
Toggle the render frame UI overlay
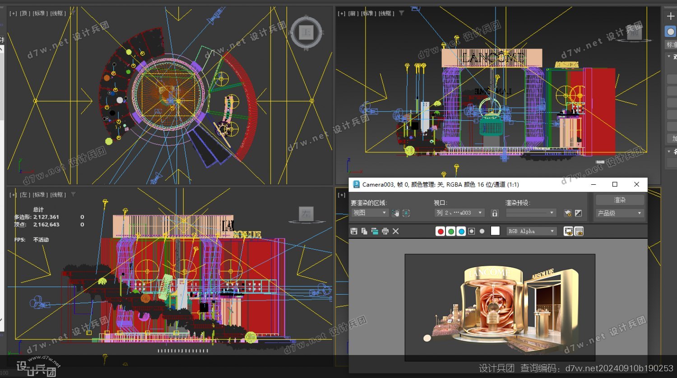[x=569, y=231]
